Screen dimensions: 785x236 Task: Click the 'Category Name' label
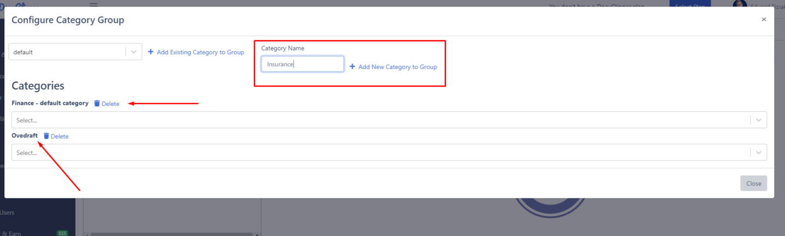tap(282, 48)
